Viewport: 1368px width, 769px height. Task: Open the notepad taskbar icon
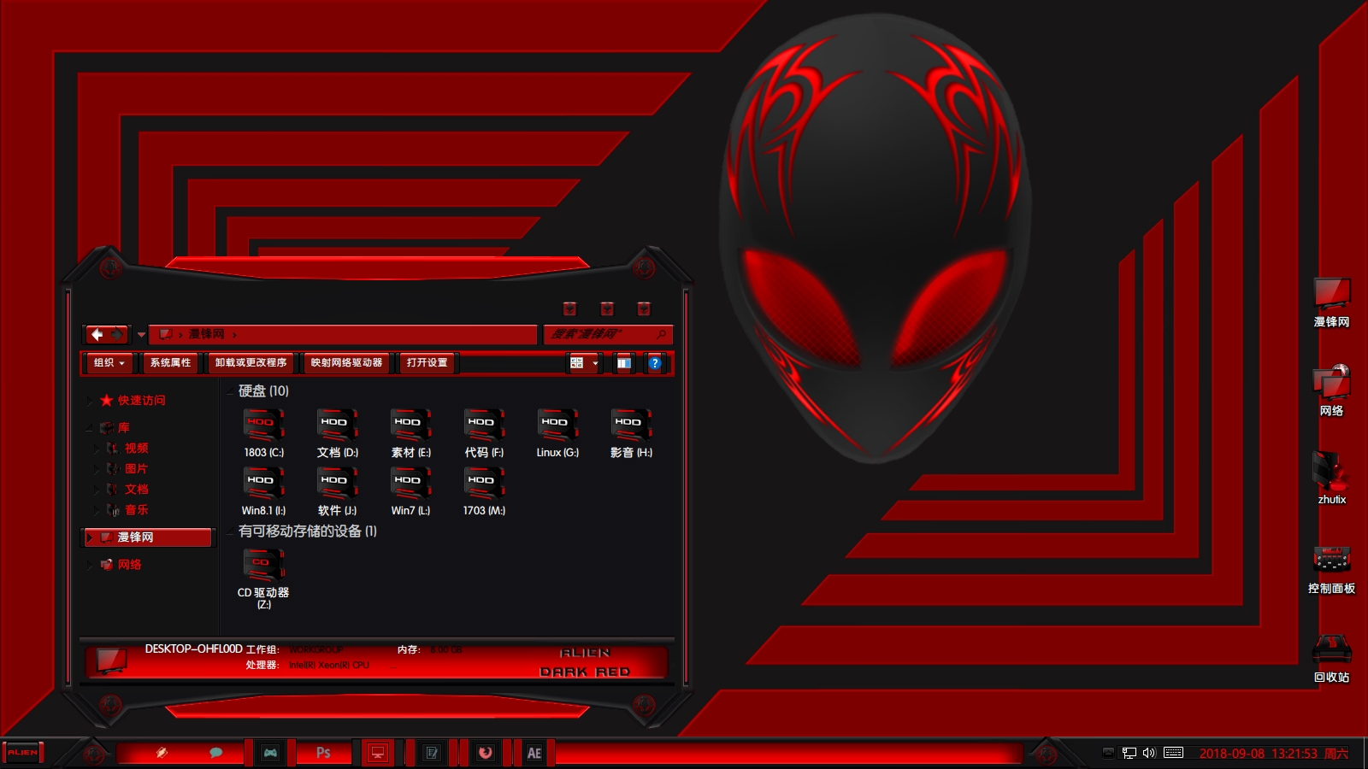[432, 753]
